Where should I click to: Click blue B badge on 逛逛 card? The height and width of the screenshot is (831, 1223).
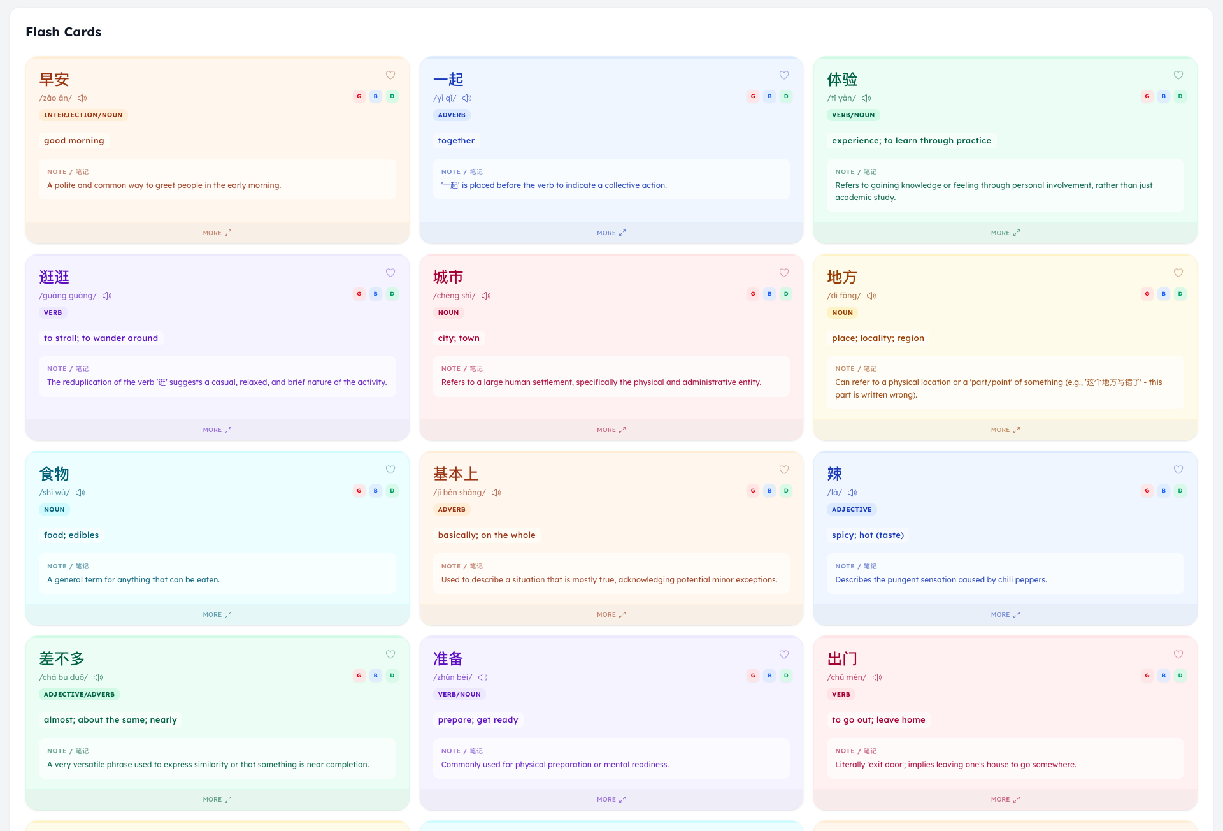tap(376, 294)
